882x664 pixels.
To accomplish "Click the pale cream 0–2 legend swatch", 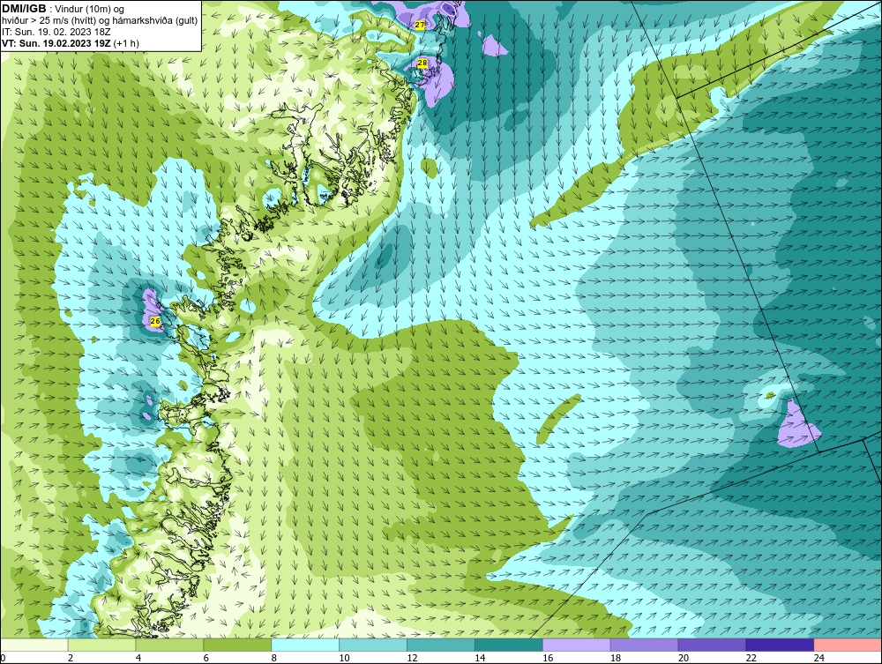I will pos(34,645).
